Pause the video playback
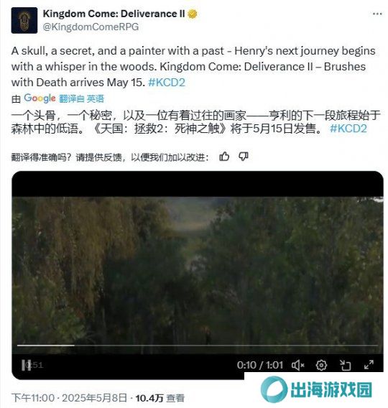 pyautogui.click(x=26, y=366)
